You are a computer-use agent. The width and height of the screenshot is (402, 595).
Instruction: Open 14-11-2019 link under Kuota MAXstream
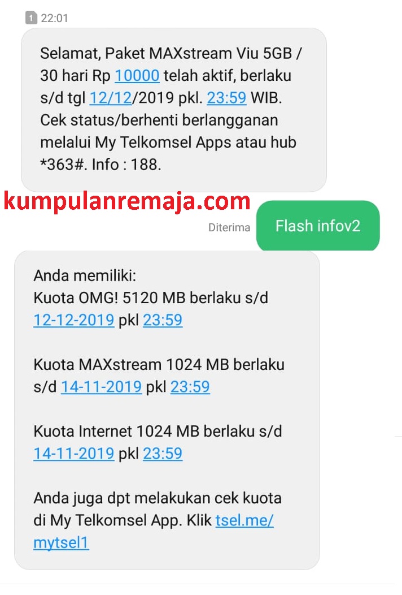coord(101,387)
